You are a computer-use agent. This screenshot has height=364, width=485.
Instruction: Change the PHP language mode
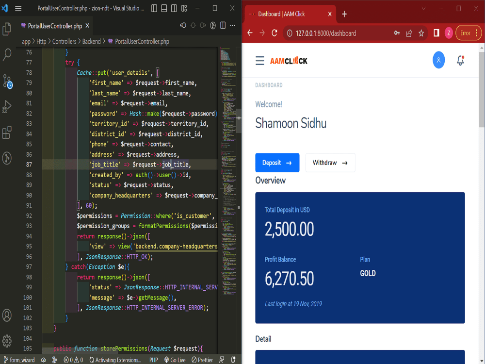[153, 360]
